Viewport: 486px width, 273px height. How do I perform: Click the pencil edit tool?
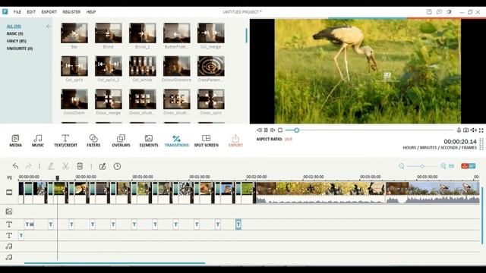51,166
